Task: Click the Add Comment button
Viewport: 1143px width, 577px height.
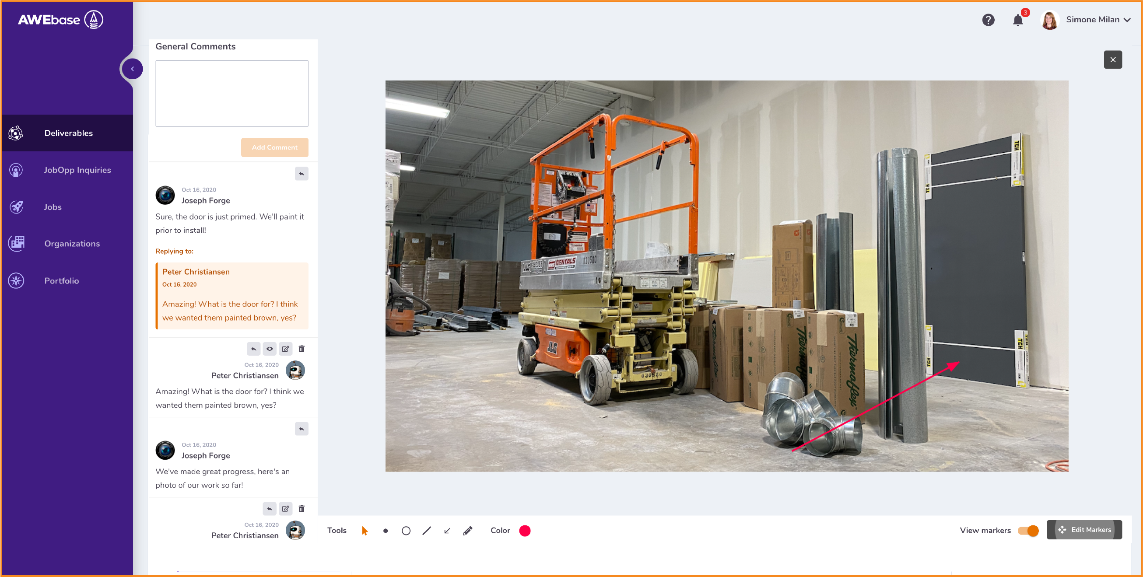Action: (x=274, y=147)
